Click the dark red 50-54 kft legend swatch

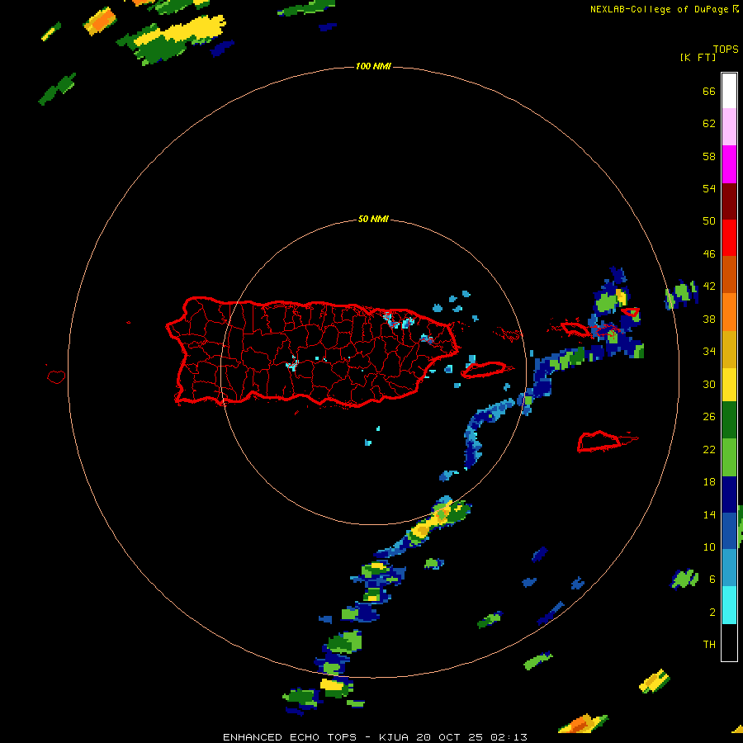[x=729, y=201]
